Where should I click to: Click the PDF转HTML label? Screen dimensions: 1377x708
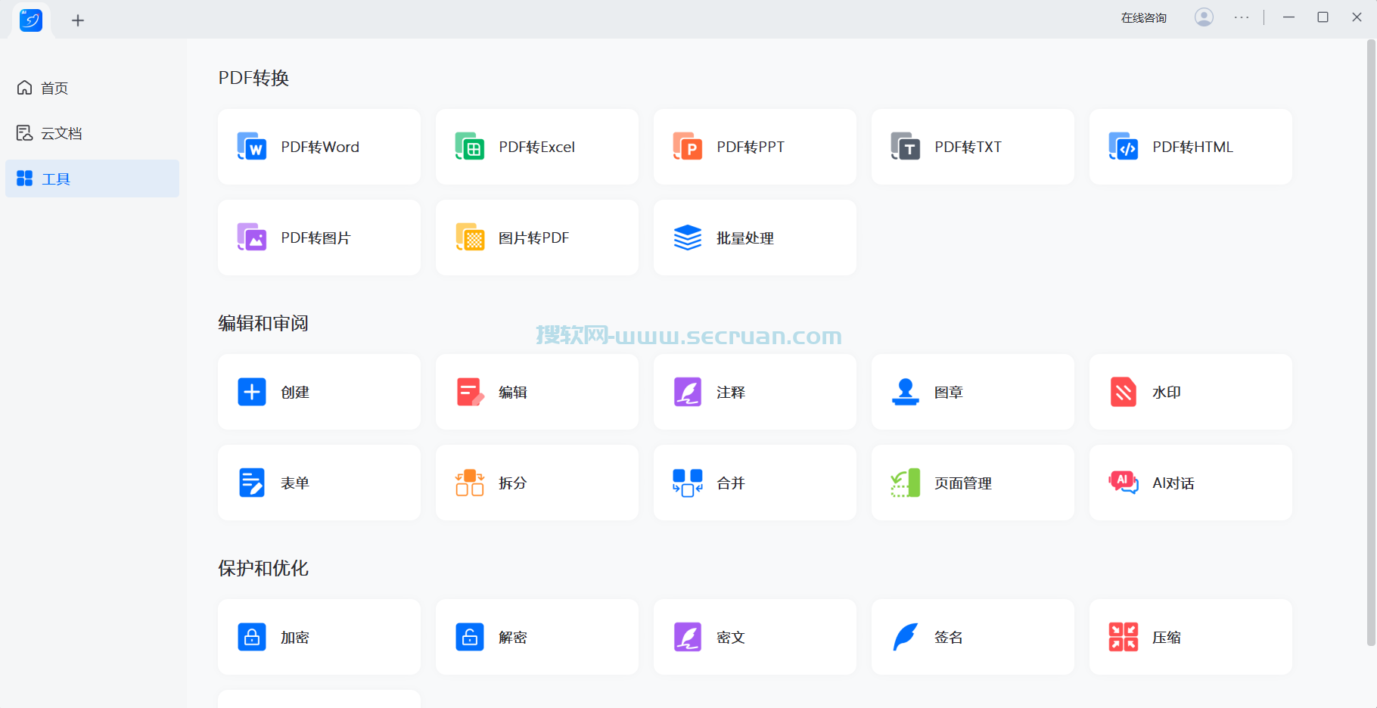click(1192, 147)
